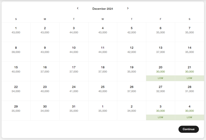
Task: Go to next month arrow
Action: point(128,8)
